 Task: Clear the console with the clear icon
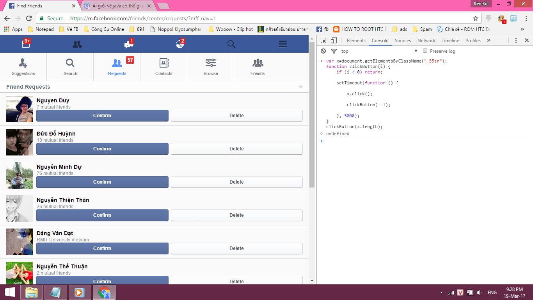[x=323, y=51]
